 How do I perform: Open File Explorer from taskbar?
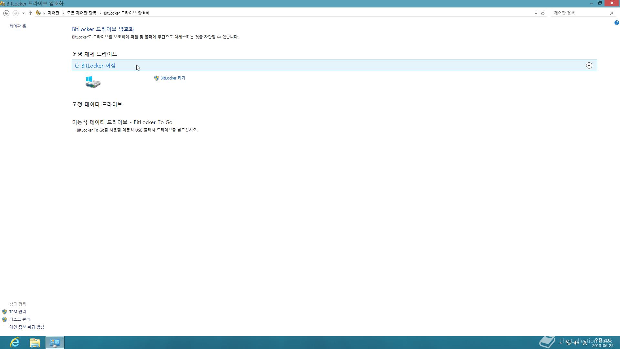coord(35,343)
